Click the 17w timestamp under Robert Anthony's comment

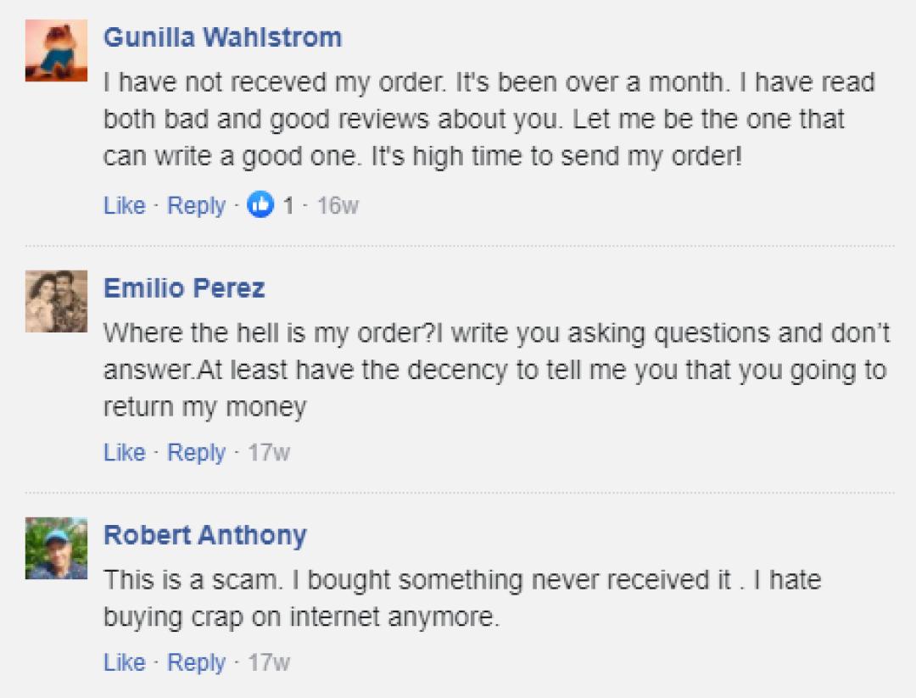[x=269, y=662]
